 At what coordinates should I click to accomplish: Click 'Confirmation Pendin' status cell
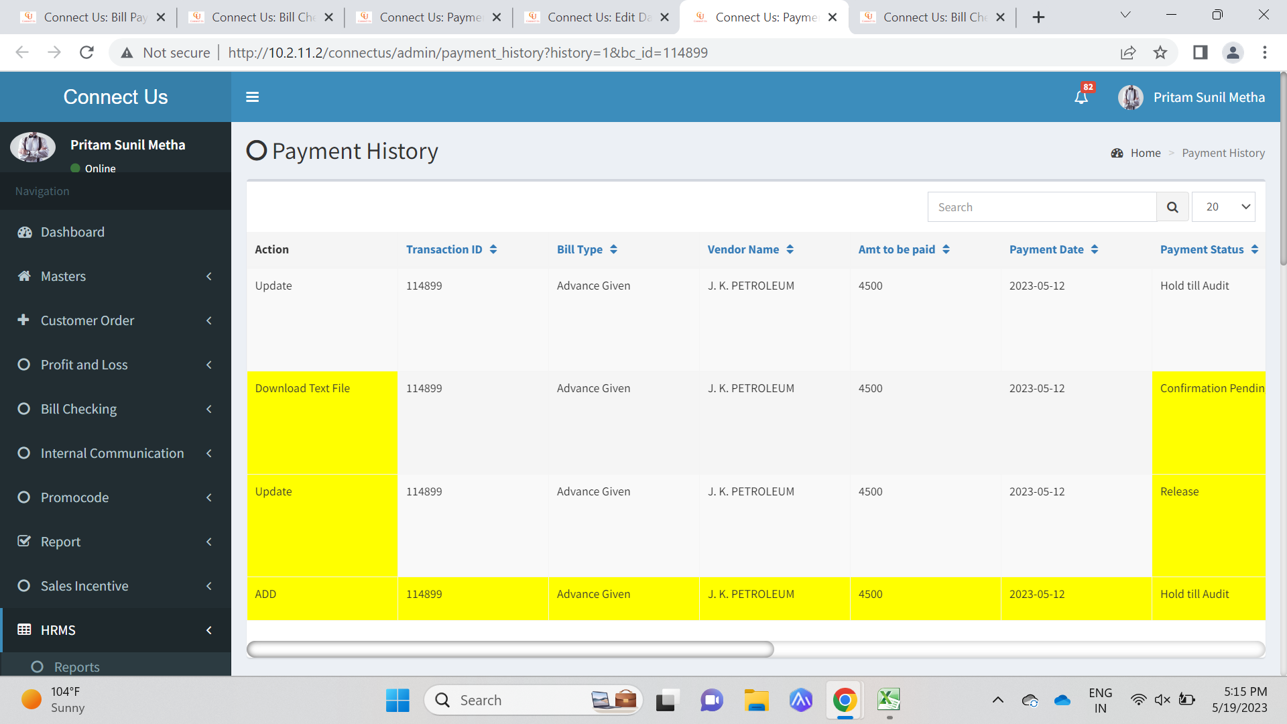[1209, 423]
